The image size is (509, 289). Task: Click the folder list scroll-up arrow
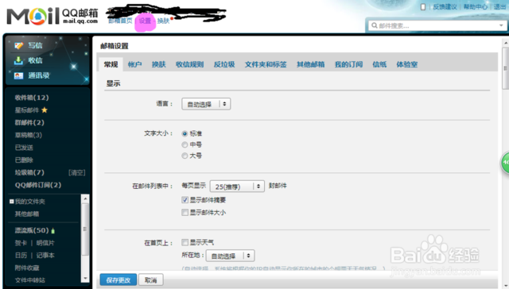(x=85, y=198)
